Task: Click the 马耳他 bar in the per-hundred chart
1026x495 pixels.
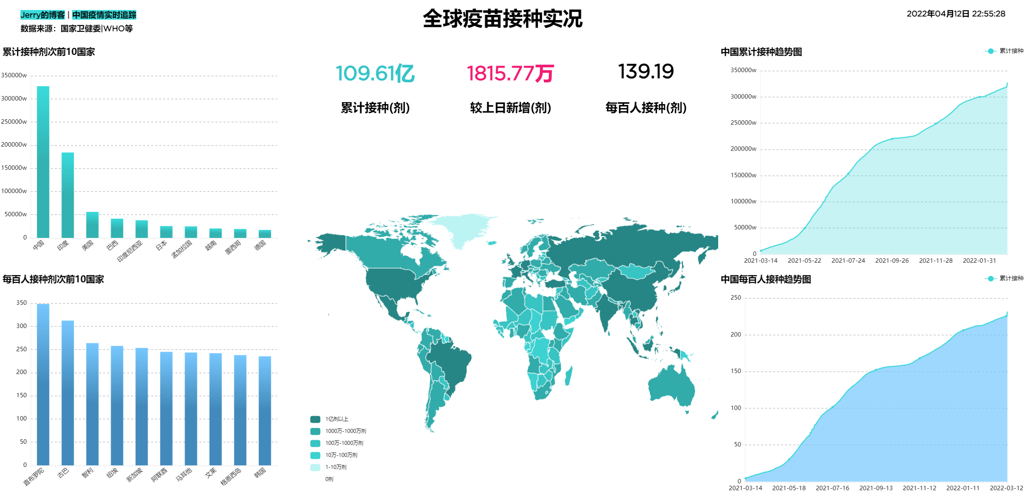Action: 191,409
